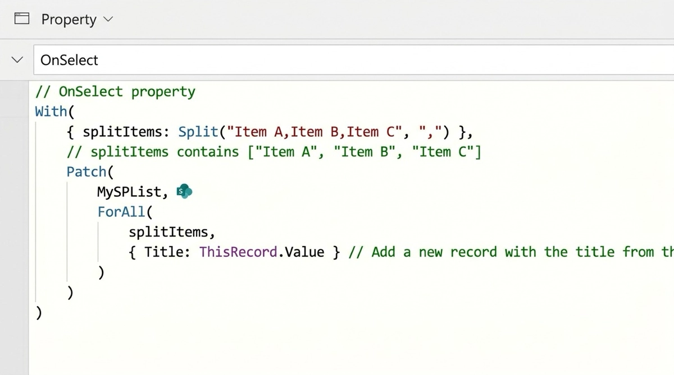Click the SharePoint icon beside MySPList
The height and width of the screenshot is (375, 674).
coord(184,192)
